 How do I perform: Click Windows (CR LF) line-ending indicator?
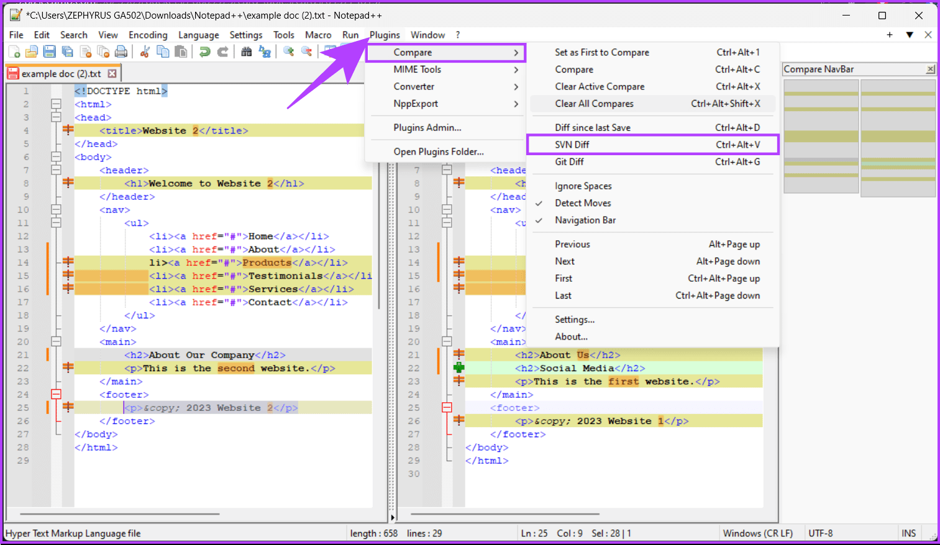(x=759, y=533)
